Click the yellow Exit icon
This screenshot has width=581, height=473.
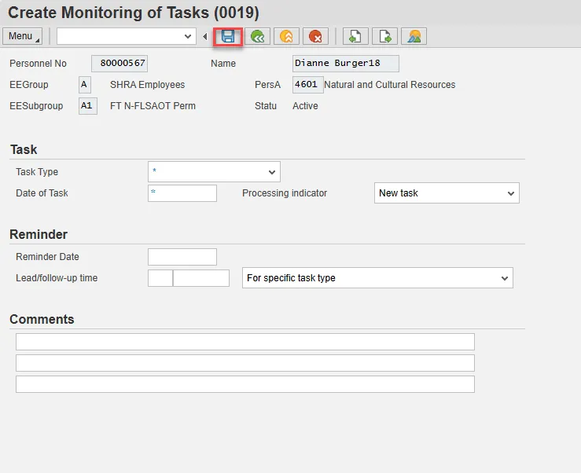tap(286, 36)
